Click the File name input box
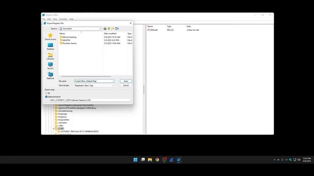 [x=93, y=81]
